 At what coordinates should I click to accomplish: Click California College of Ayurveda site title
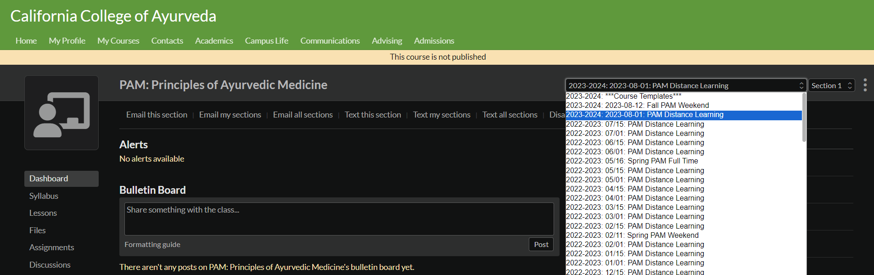pyautogui.click(x=113, y=16)
